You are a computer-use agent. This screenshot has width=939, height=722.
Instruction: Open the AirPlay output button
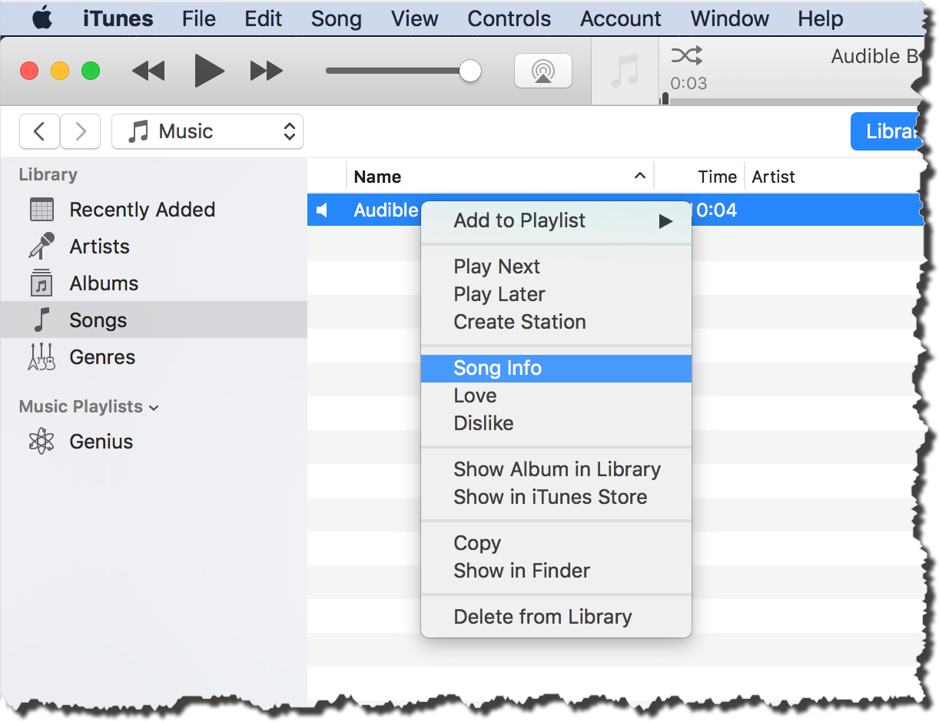[x=543, y=71]
